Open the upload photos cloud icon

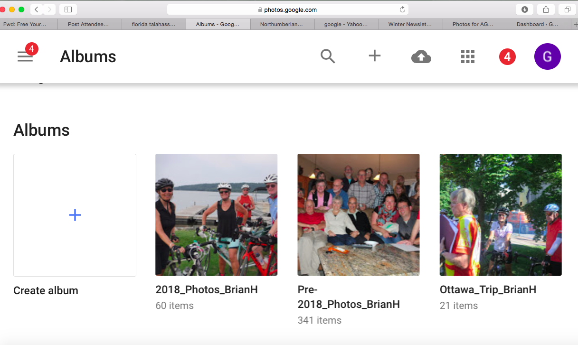pyautogui.click(x=421, y=56)
